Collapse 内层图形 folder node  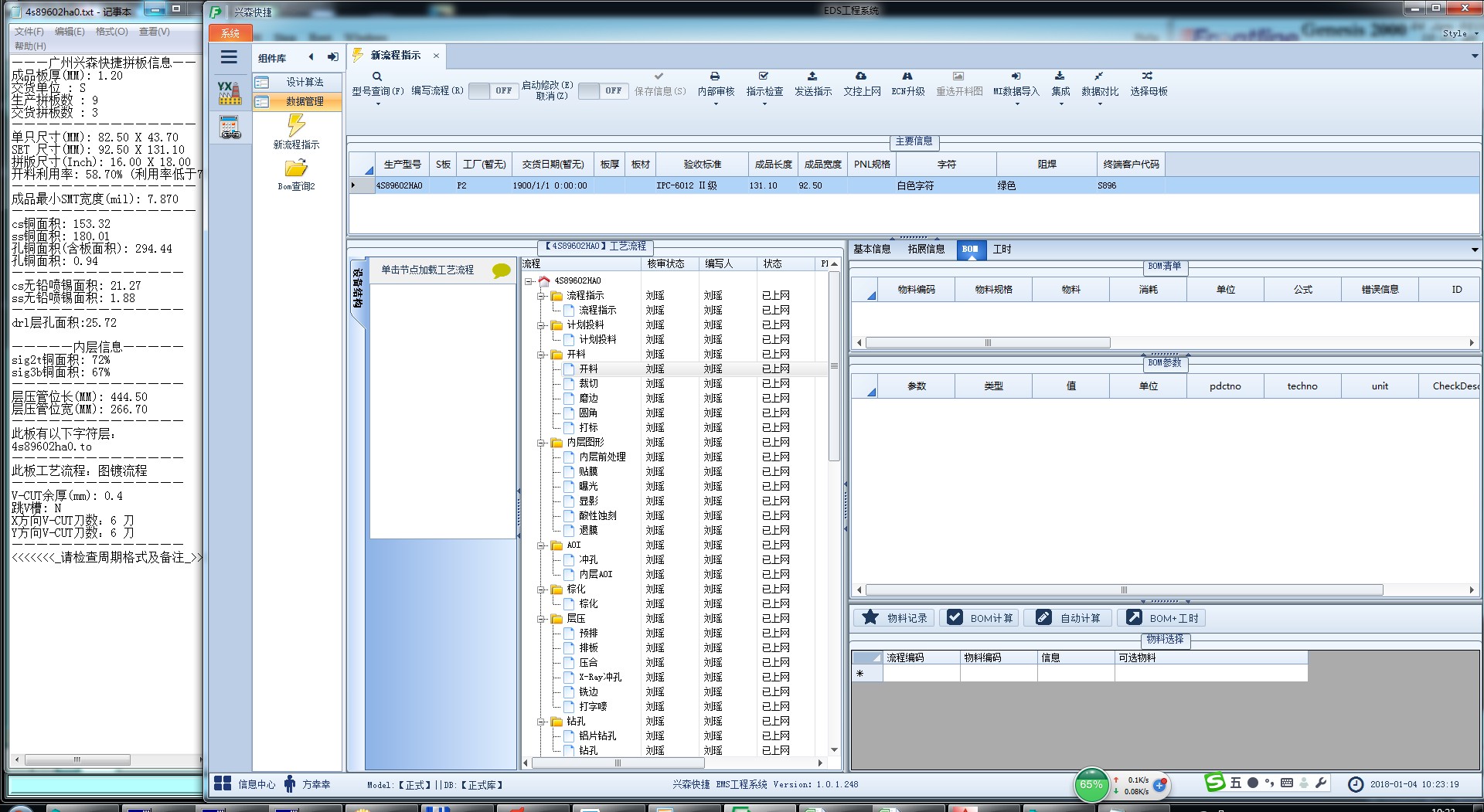tap(541, 443)
